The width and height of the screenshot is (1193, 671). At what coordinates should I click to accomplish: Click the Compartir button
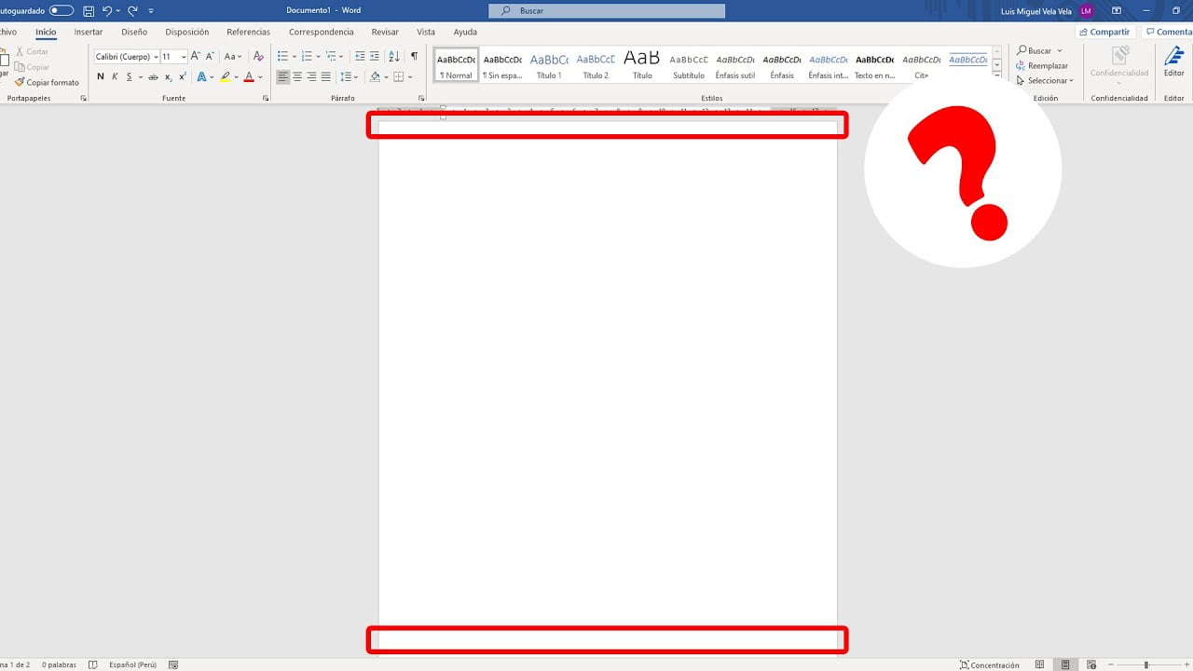pos(1104,32)
